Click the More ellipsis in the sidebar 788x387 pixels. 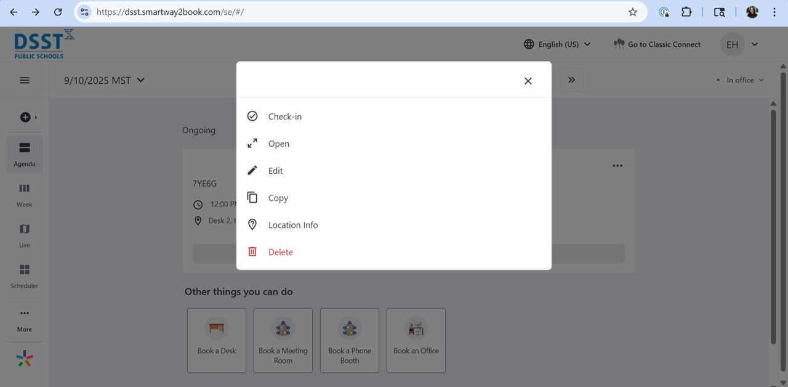coord(25,319)
